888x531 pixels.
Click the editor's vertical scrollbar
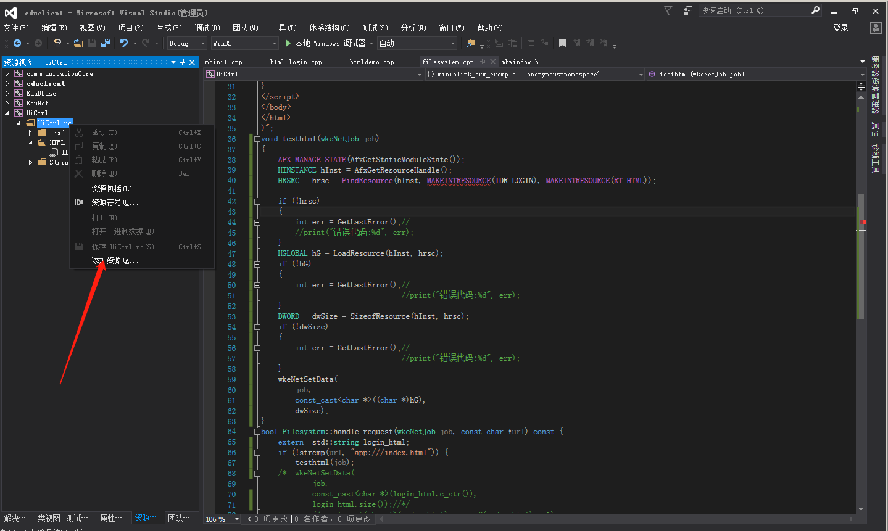tap(858, 247)
